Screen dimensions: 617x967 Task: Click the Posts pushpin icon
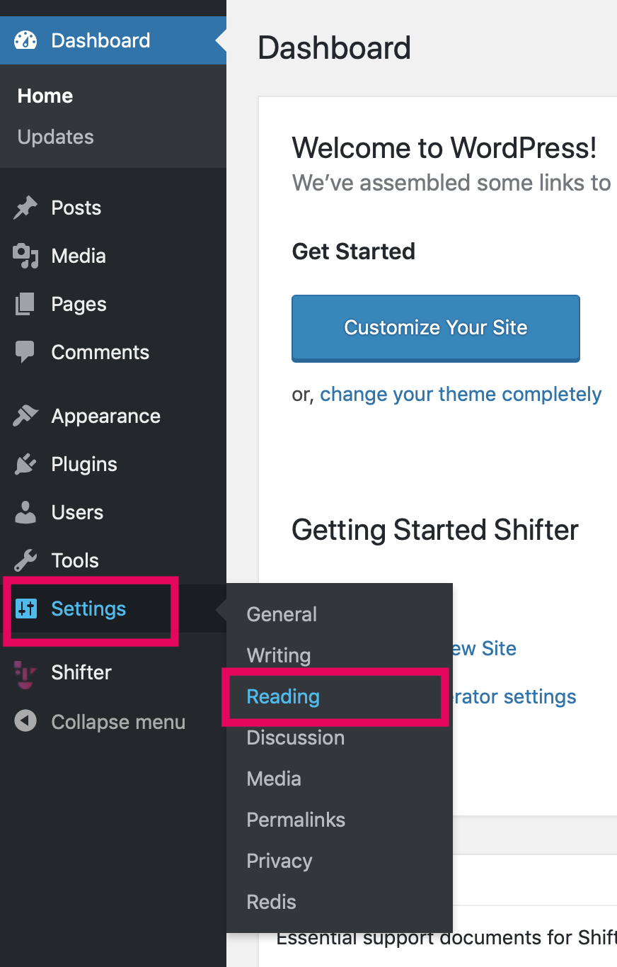tap(25, 208)
